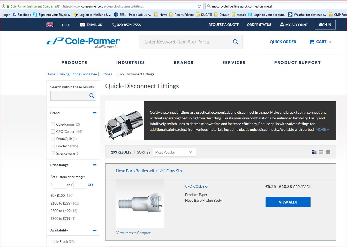Open the INDUSTRIES menu
Screen dimensions: 347x247
coord(131,62)
